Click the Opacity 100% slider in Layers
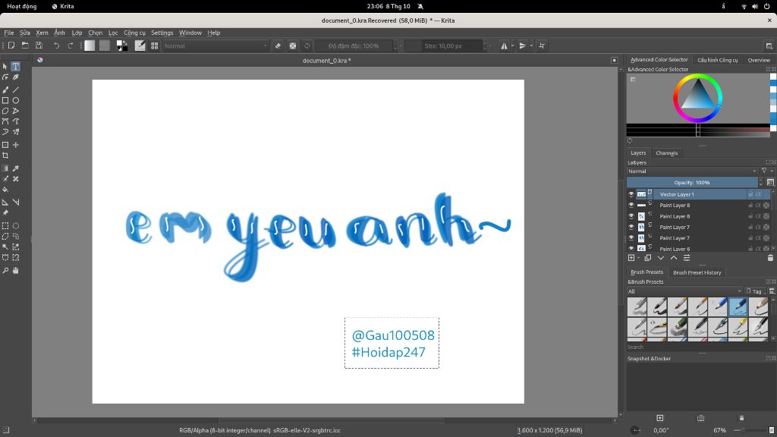The image size is (777, 437). coord(692,182)
